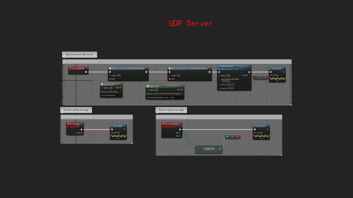Viewport: 353px width, 198px height.
Task: Click the Success output pin on Start UDPServer
Action: coord(249,75)
